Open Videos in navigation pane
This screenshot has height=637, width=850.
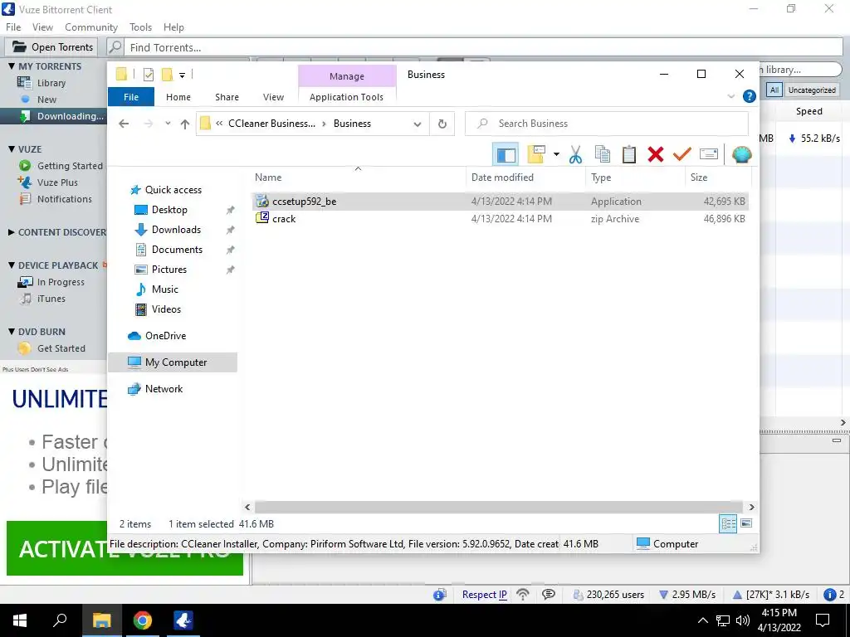coord(166,309)
